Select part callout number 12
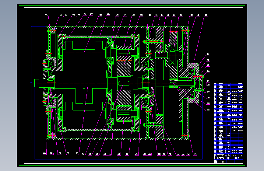Image resolution: width=264 pixels, height=171 pixels. point(133,15)
